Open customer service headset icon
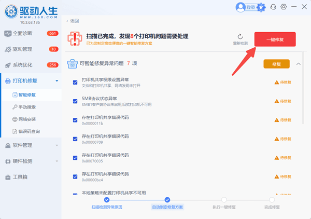This screenshot has height=219, width=311. pyautogui.click(x=273, y=7)
